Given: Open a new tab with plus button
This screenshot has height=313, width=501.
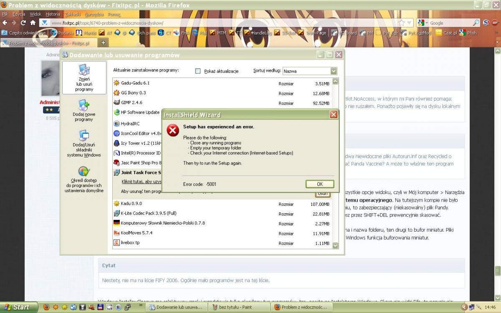Looking at the screenshot, I should click(104, 43).
